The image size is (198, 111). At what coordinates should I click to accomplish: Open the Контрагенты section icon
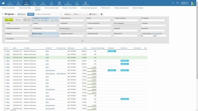(x=43, y=3)
